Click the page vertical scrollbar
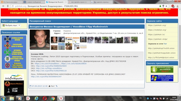The height and width of the screenshot is (101, 181). coord(180,52)
